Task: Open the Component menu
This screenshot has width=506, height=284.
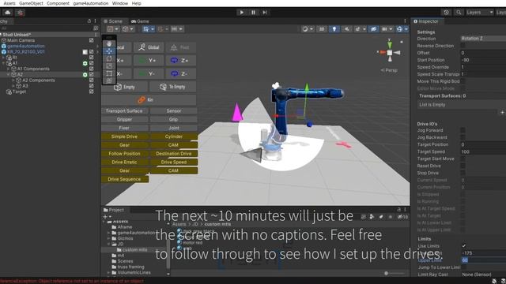Action: coord(58,3)
